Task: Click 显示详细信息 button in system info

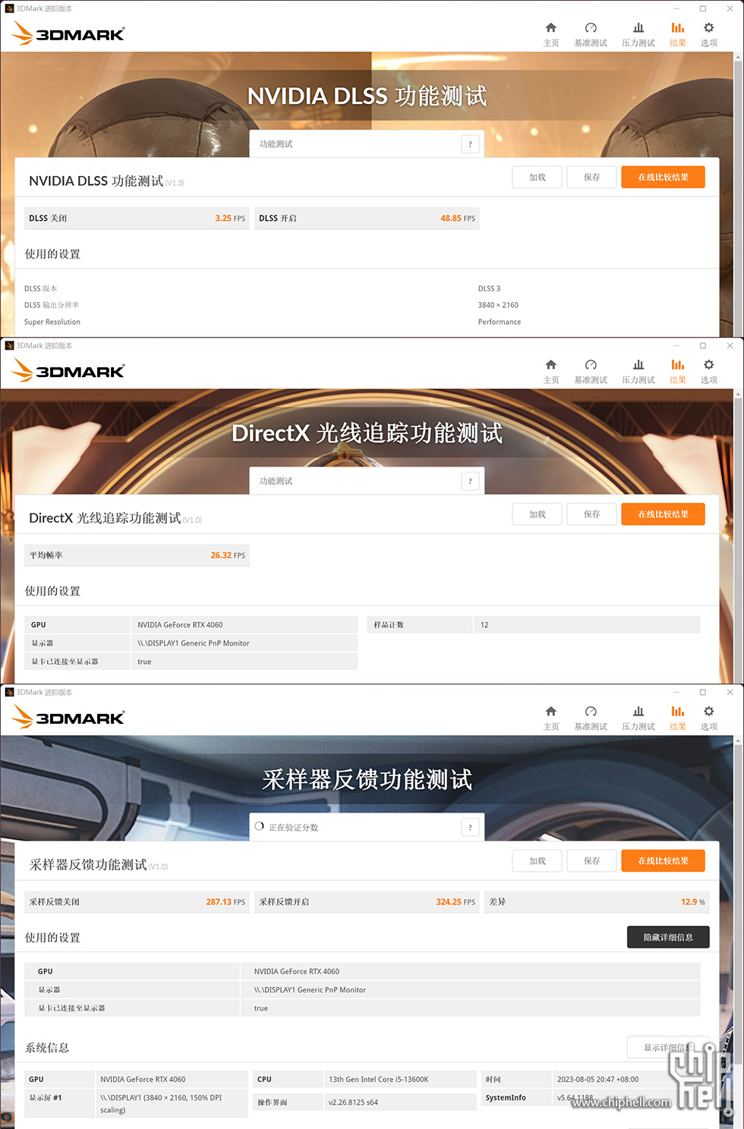Action: click(668, 1048)
